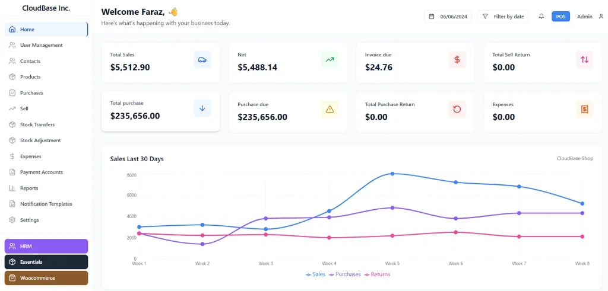The height and width of the screenshot is (291, 608).
Task: Click the Contacts sidebar icon
Action: click(12, 61)
